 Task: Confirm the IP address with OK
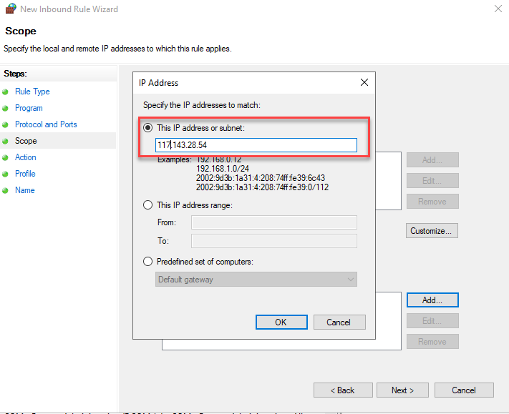point(281,322)
